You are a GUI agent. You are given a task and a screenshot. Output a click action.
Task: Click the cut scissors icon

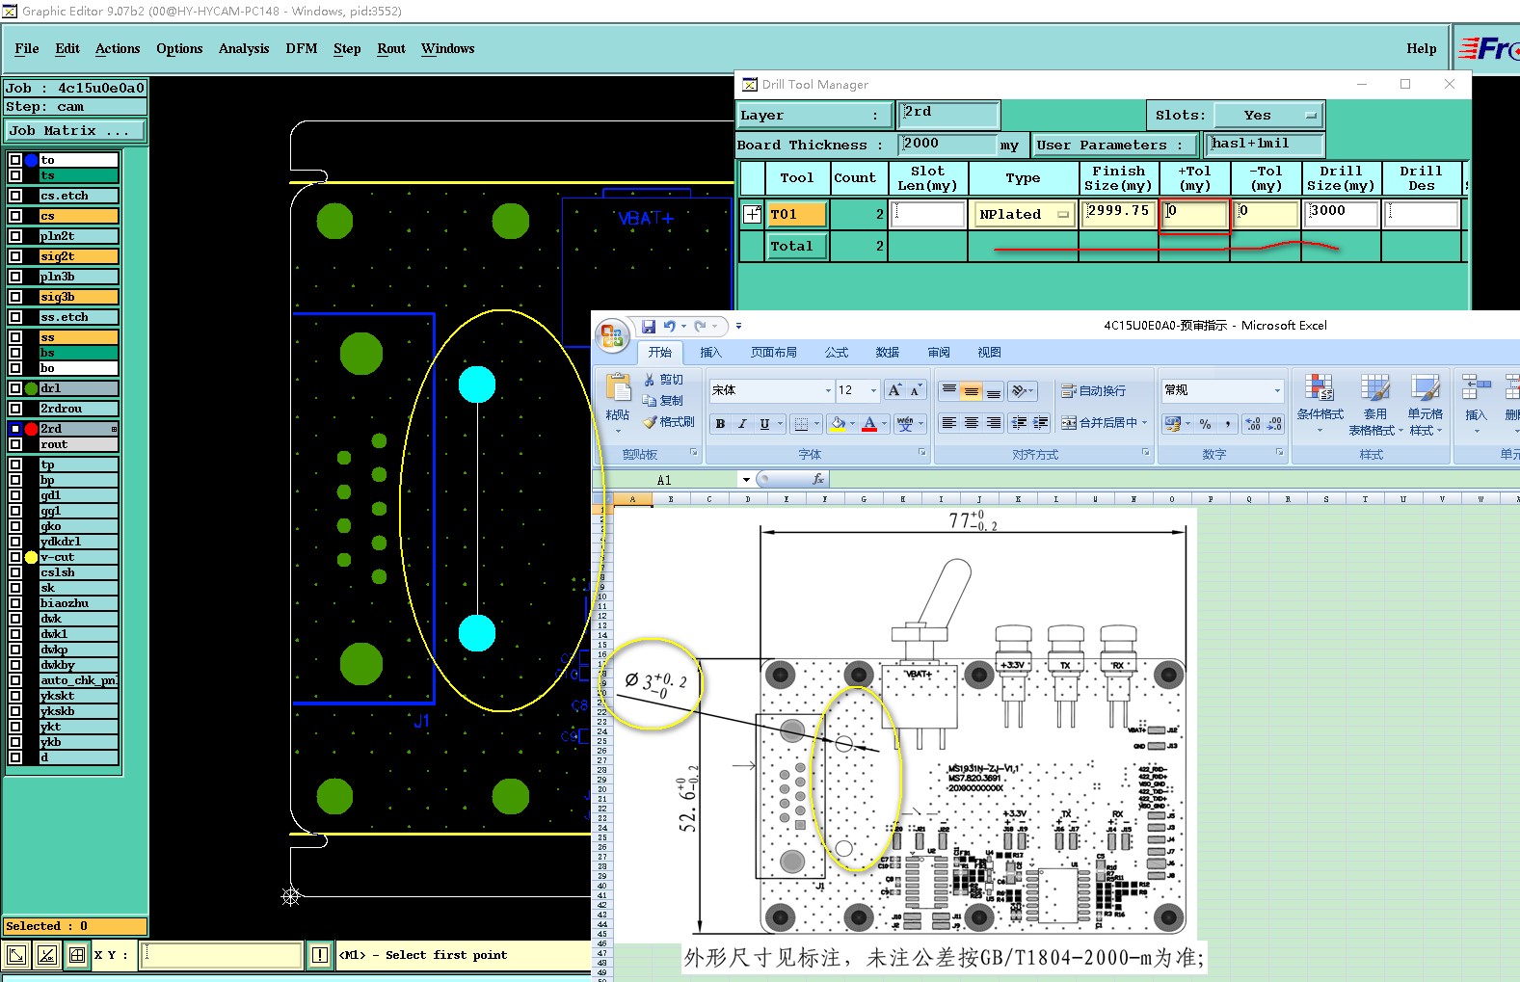tap(650, 380)
